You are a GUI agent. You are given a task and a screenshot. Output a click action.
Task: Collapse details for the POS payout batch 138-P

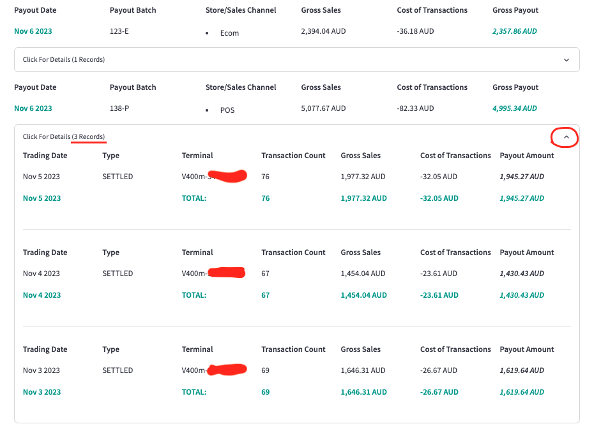click(564, 137)
